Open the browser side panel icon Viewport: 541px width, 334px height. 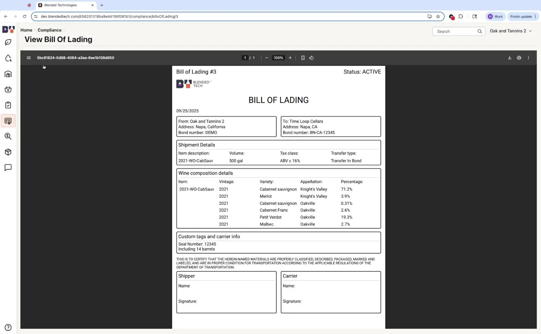[474, 16]
